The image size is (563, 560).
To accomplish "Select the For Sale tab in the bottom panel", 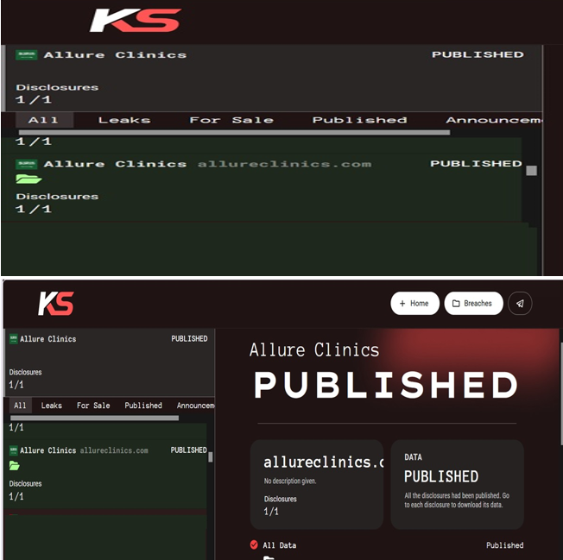I will click(x=93, y=406).
